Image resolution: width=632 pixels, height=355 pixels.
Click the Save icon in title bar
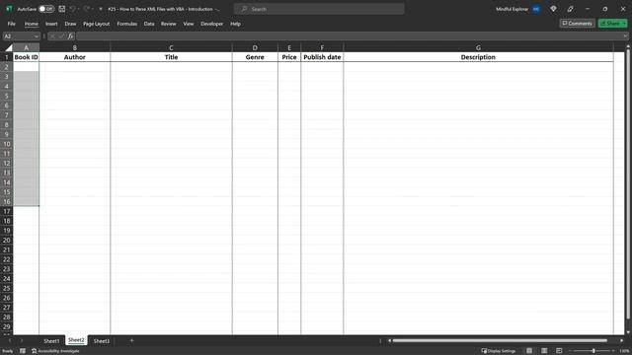pos(61,9)
